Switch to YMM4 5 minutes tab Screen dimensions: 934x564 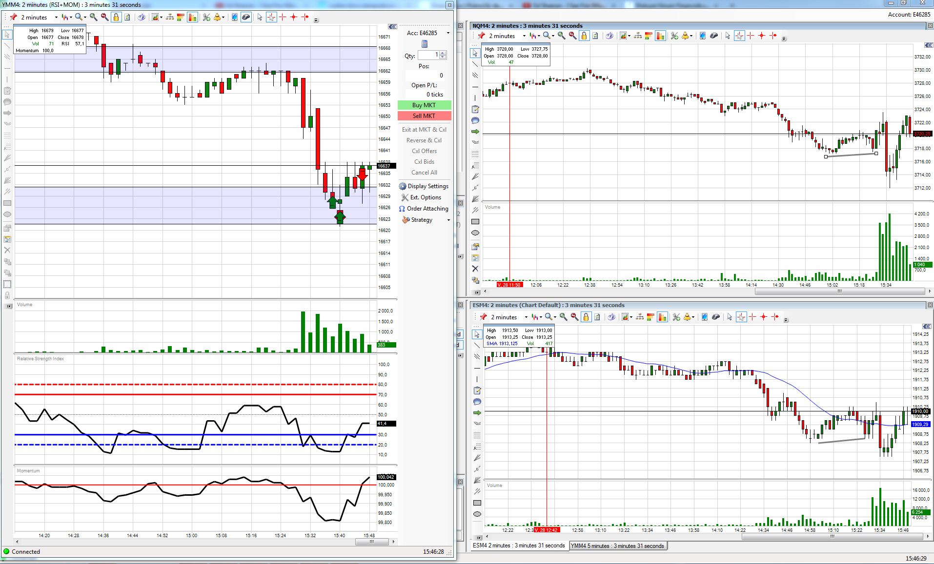[617, 546]
